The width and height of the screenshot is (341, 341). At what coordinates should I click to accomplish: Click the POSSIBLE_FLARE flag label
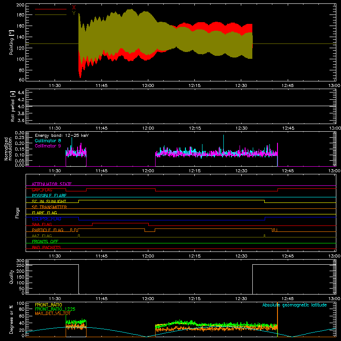49,196
